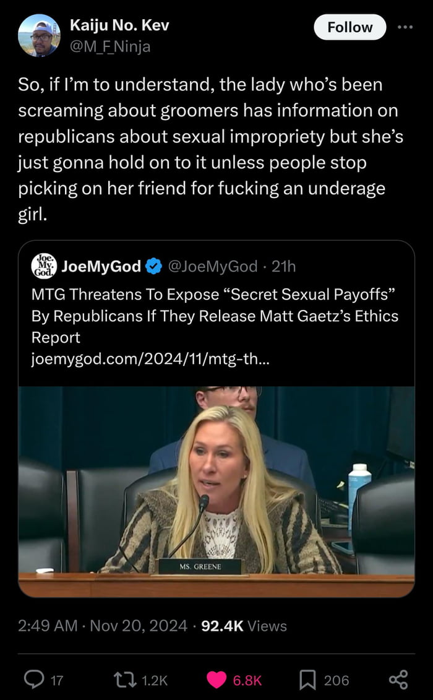Open the three-dot more options menu
Screen dimensions: 433x700
(404, 27)
